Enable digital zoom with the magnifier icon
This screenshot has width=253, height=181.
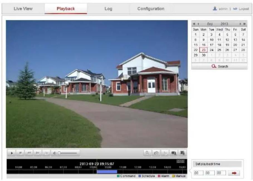tap(147, 153)
